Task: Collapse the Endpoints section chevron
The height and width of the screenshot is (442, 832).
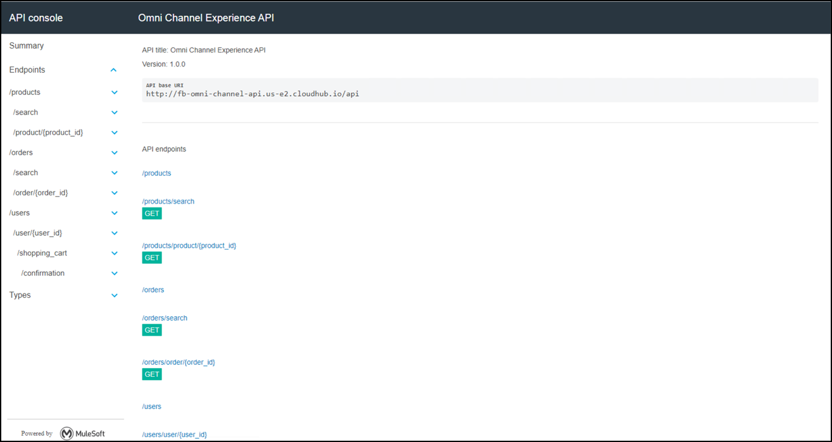Action: 114,70
